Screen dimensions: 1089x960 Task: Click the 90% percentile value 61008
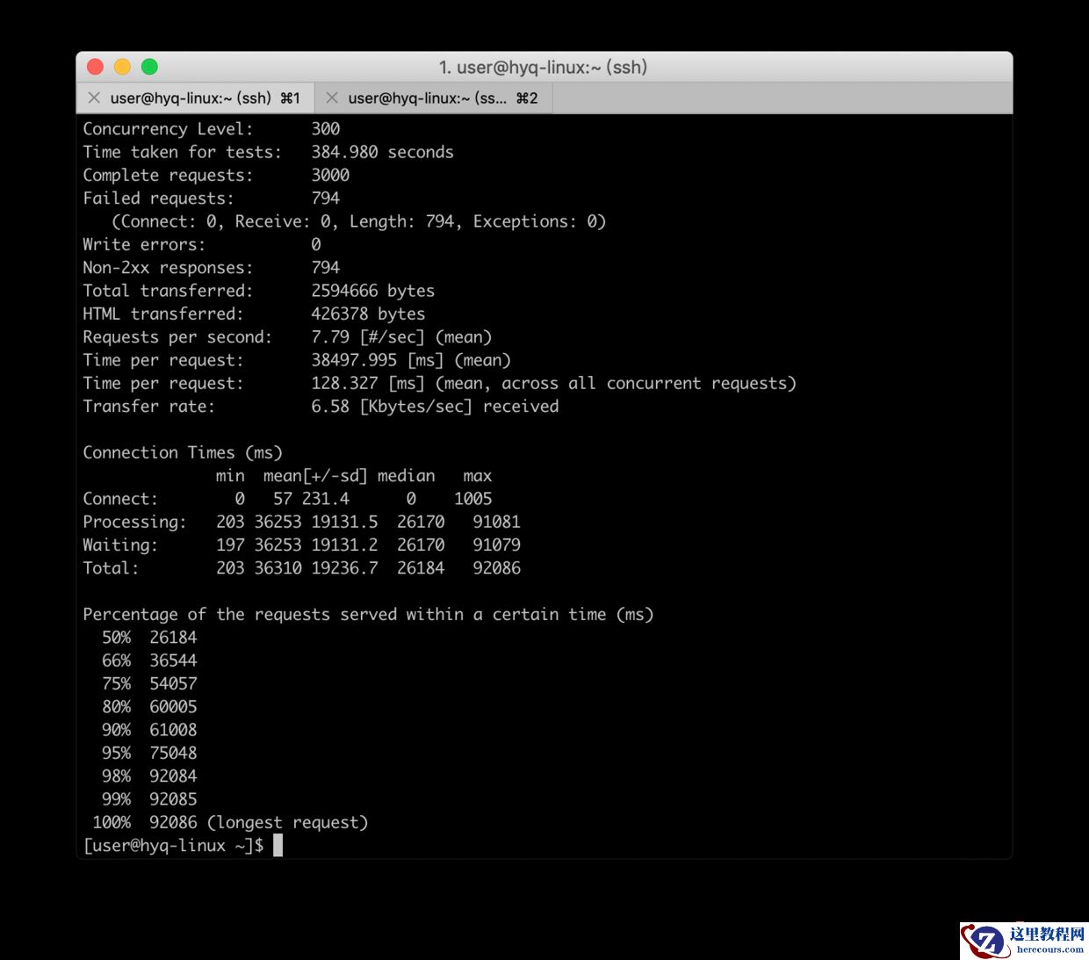[173, 729]
